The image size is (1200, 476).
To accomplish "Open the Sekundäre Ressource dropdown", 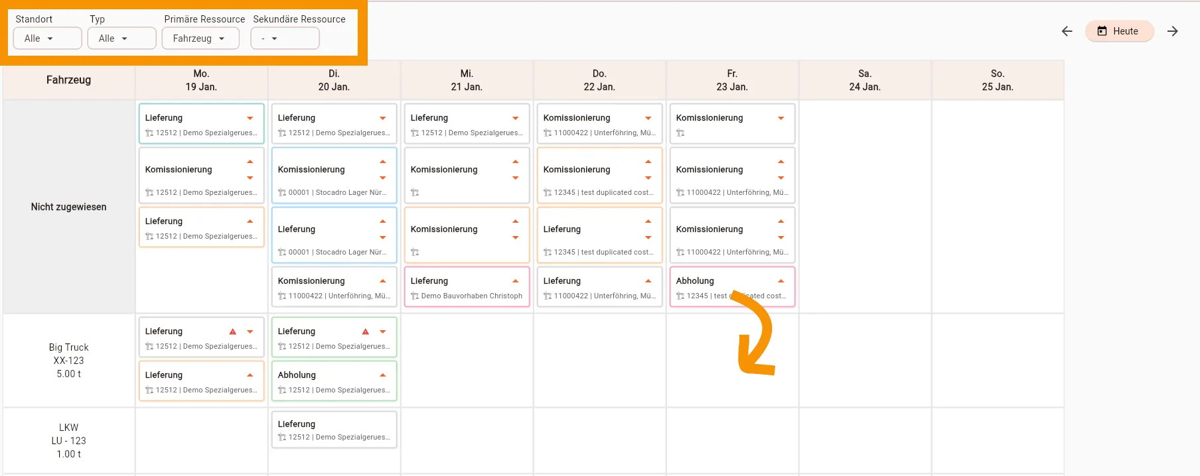I will [285, 38].
